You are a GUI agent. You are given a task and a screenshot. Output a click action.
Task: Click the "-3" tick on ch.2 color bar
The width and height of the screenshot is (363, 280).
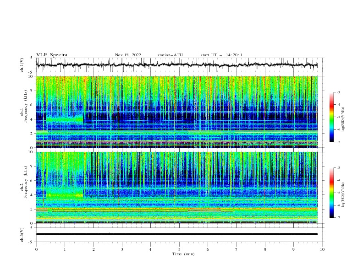[338, 168]
